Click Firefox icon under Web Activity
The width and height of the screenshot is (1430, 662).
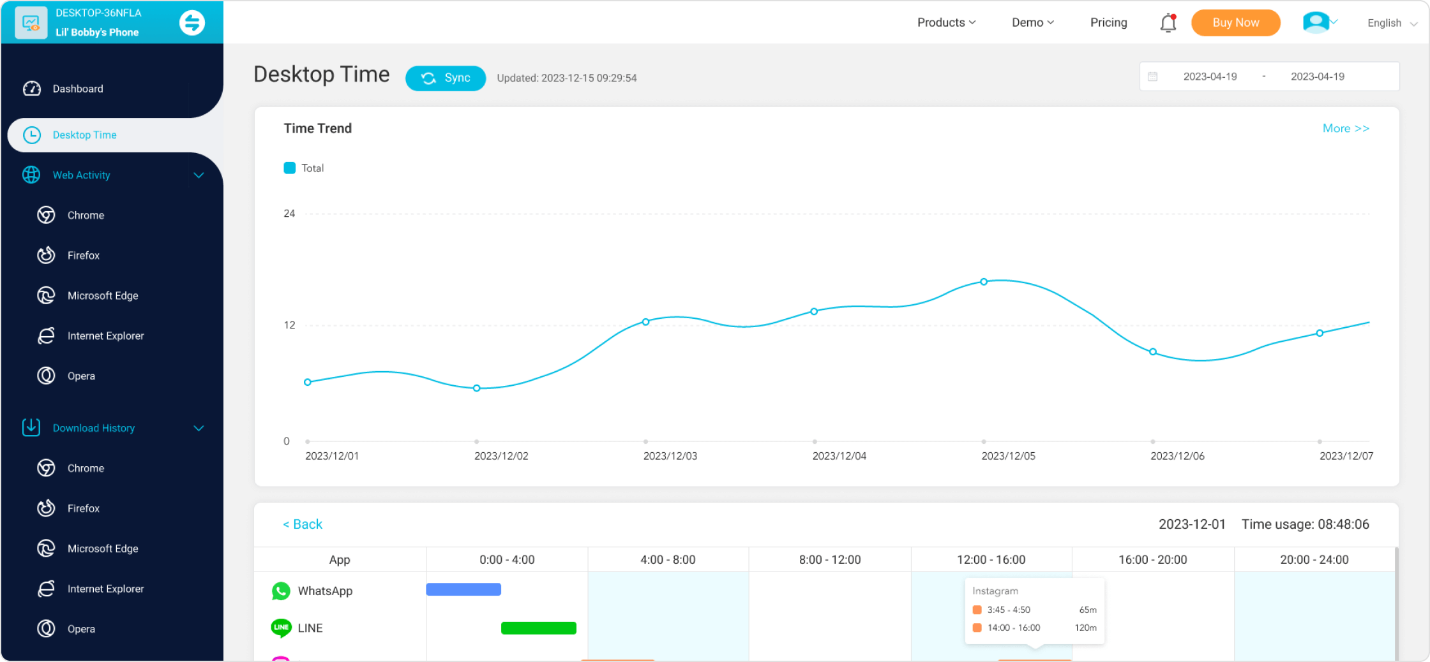[46, 255]
